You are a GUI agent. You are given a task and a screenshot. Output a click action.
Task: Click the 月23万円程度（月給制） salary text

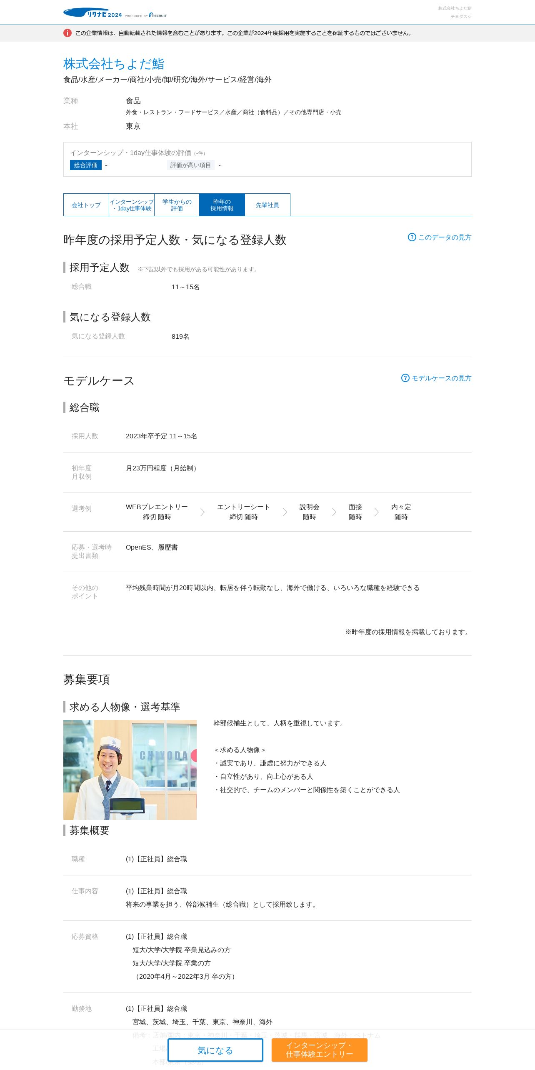pos(162,468)
